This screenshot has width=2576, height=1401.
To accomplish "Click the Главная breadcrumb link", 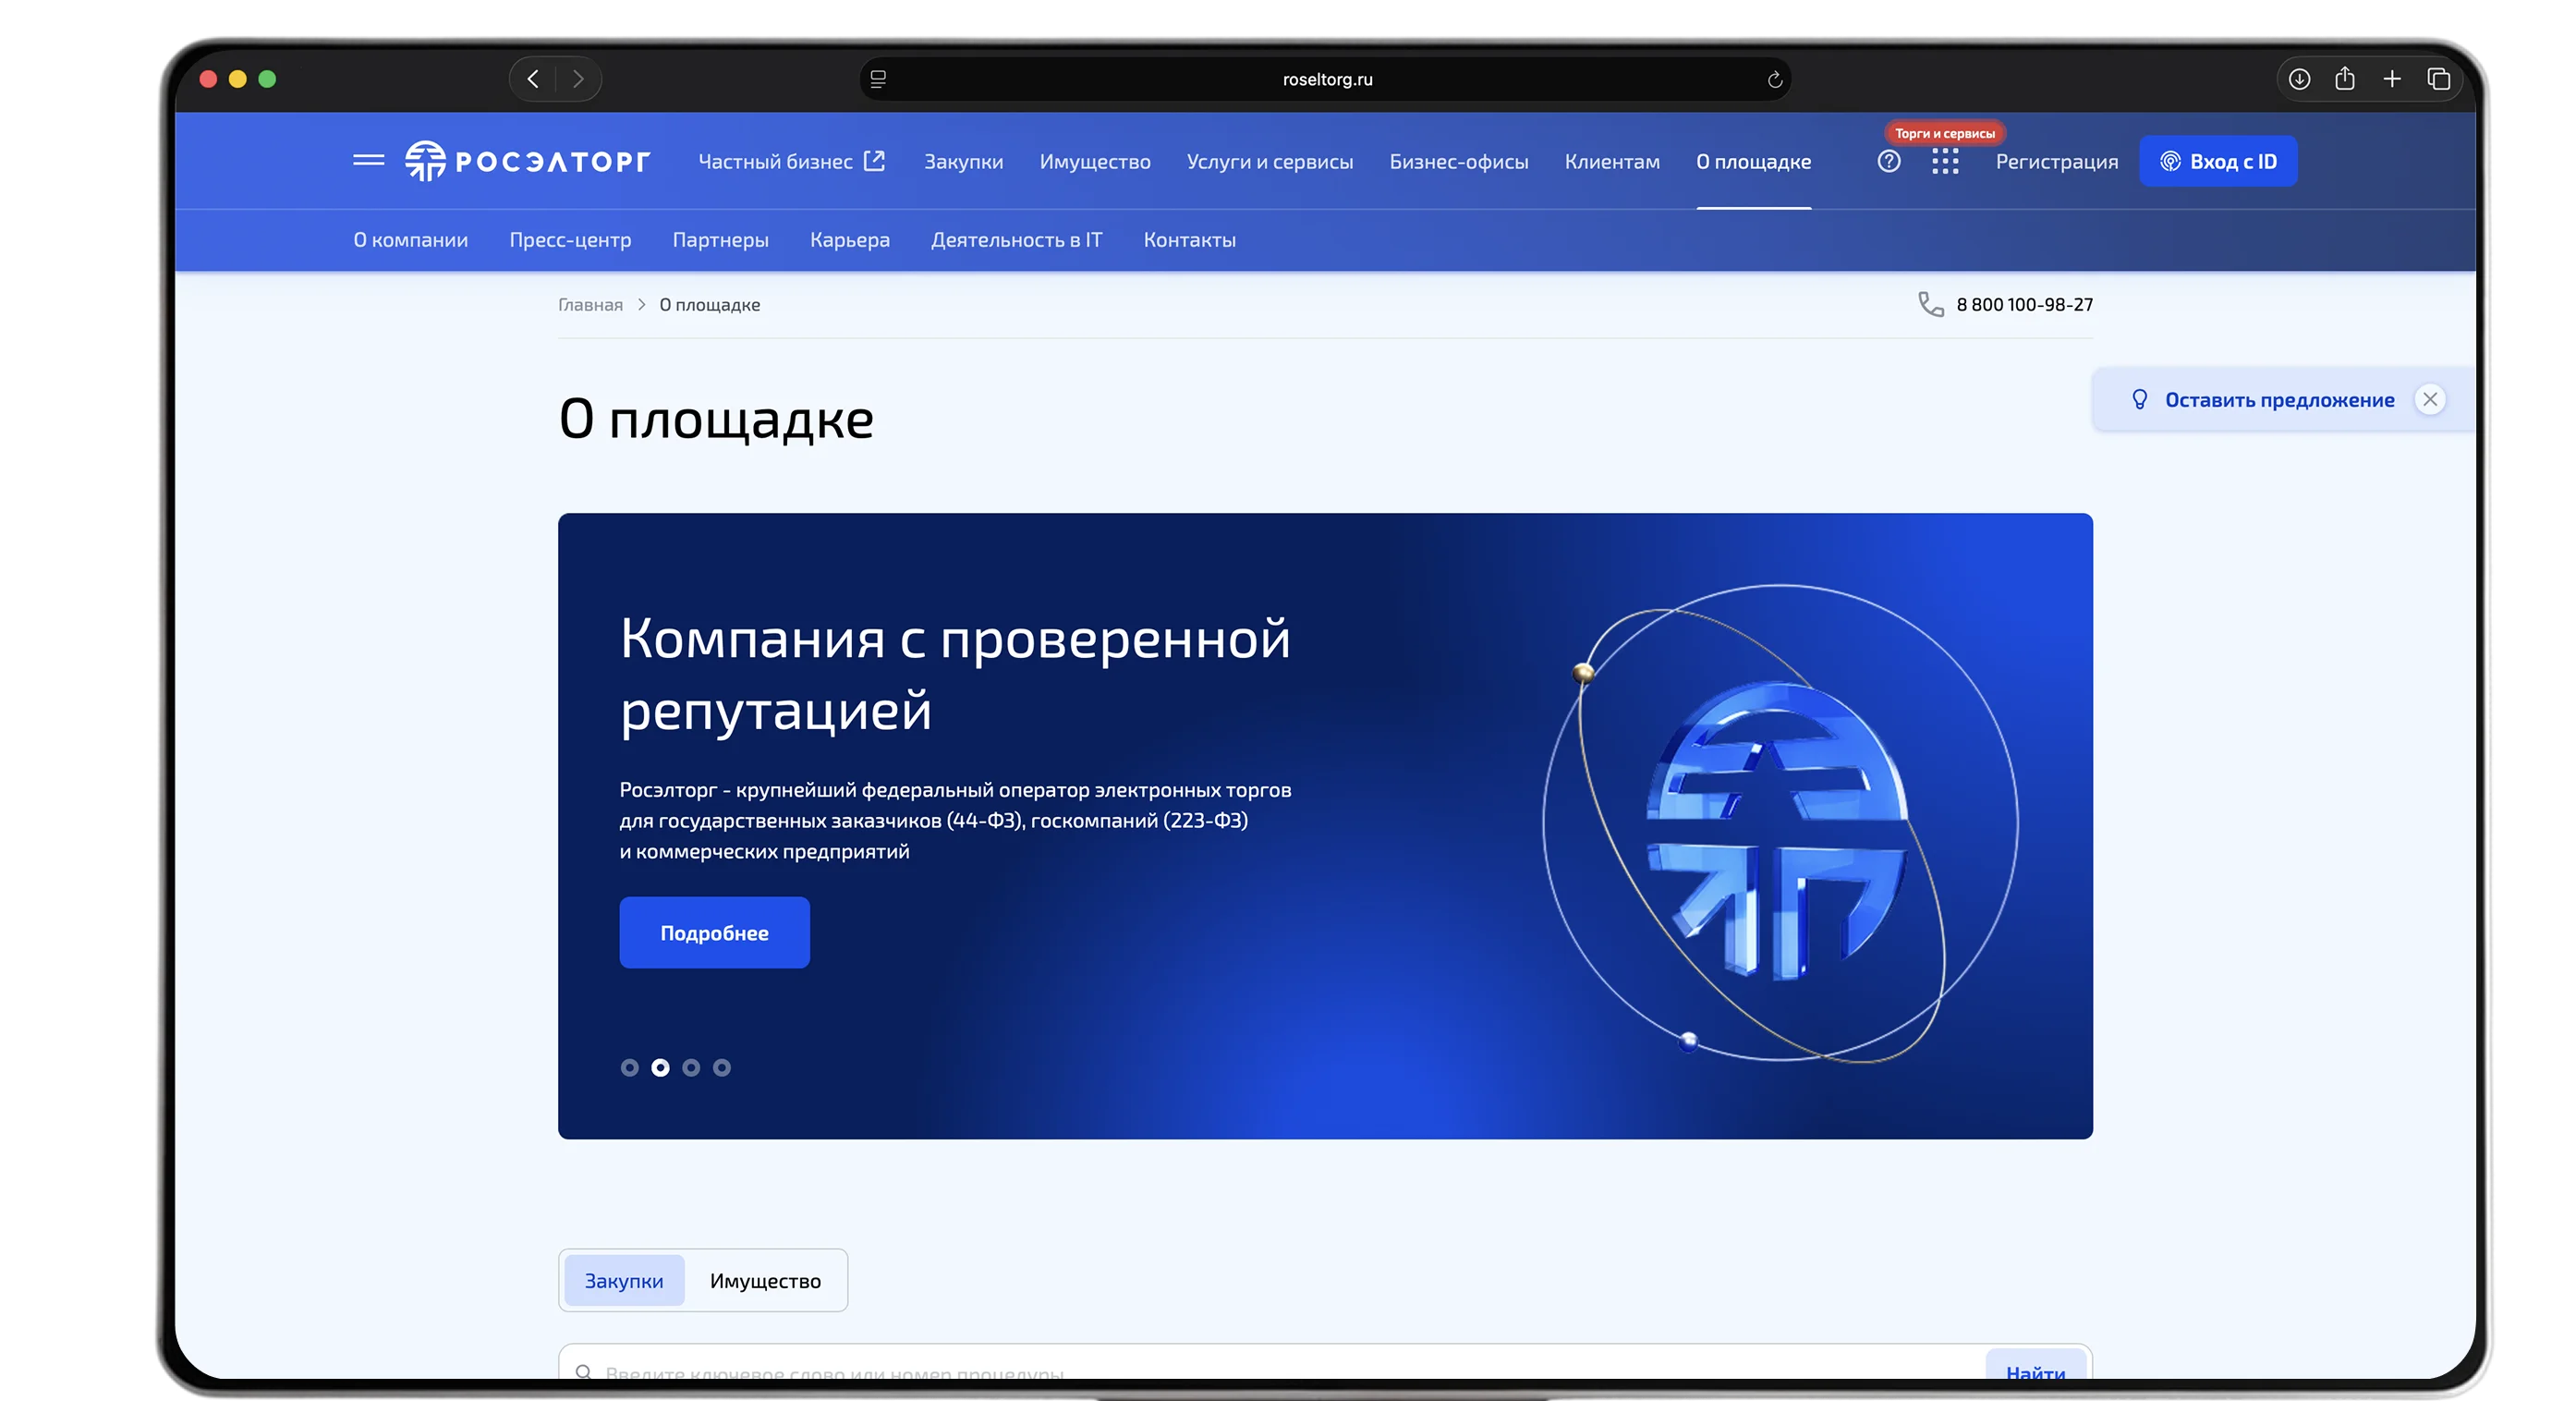I will pos(590,304).
